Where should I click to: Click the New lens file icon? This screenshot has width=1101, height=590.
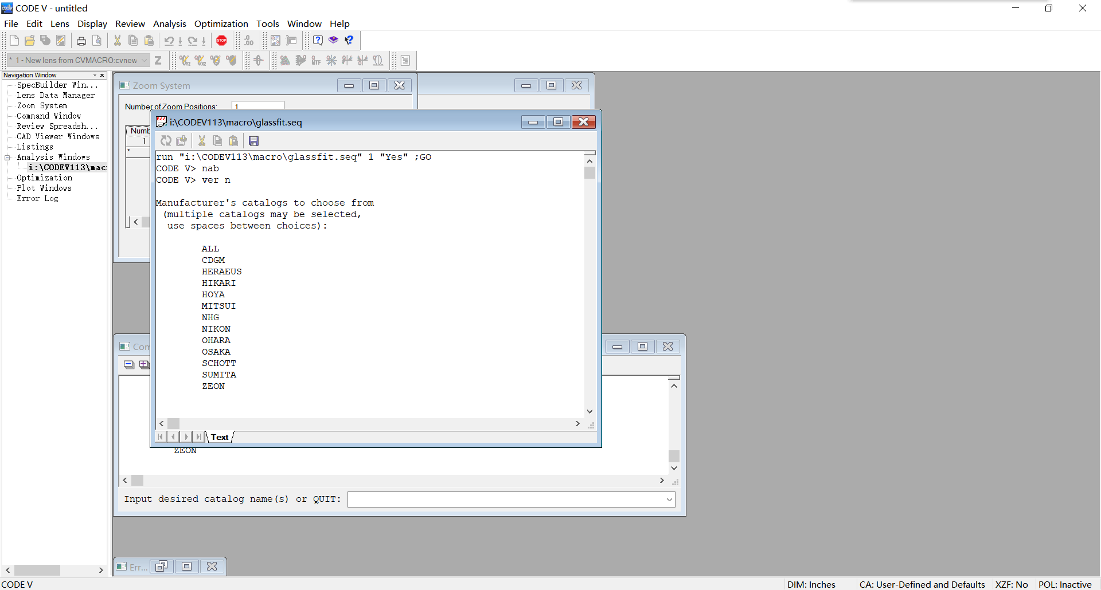14,41
